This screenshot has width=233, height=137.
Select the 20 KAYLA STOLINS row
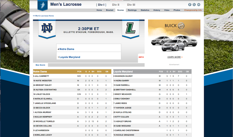152,112
